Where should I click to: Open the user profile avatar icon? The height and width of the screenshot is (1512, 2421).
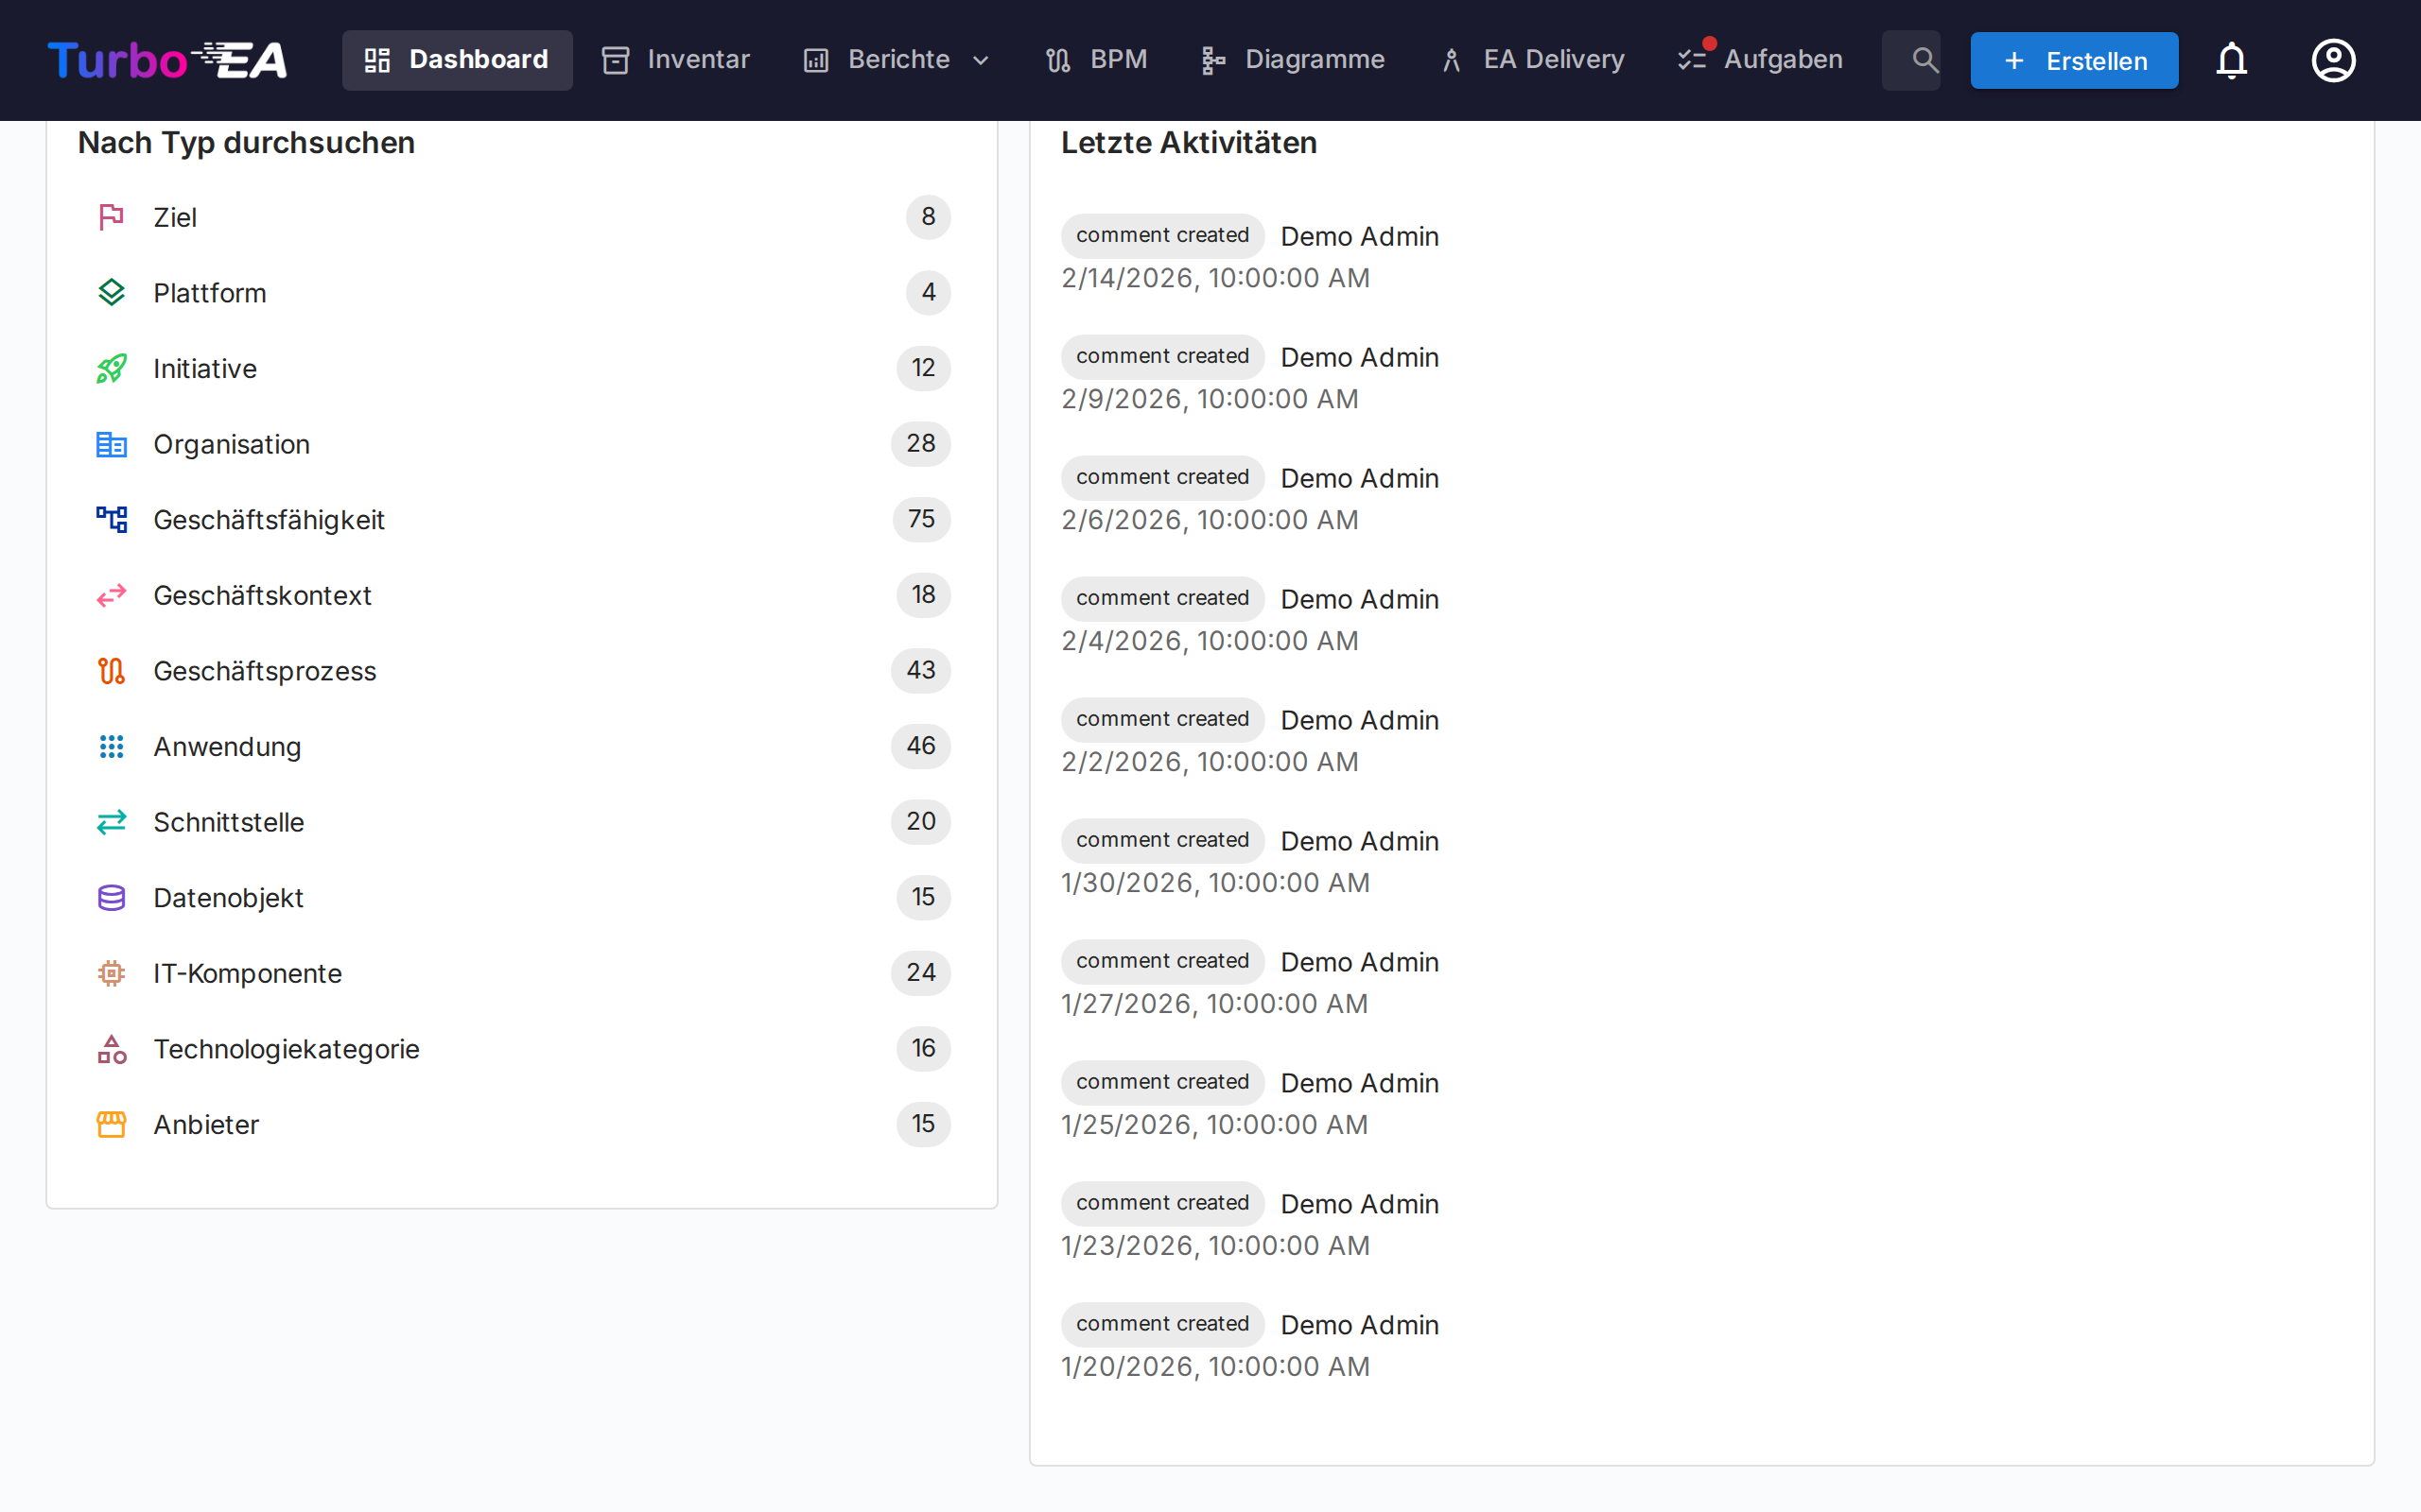(x=2333, y=60)
